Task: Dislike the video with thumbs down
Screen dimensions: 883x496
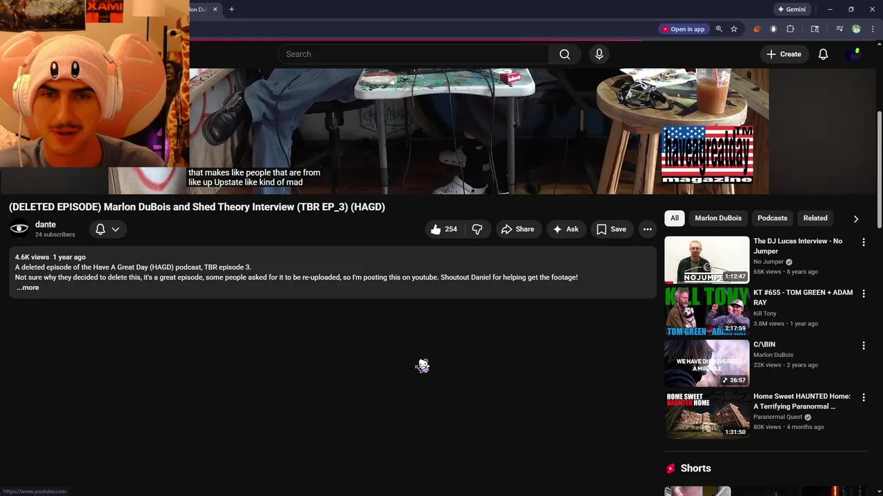Action: (477, 229)
